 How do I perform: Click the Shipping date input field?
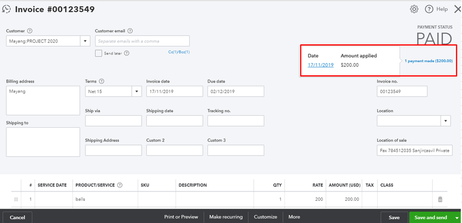tap(174, 121)
